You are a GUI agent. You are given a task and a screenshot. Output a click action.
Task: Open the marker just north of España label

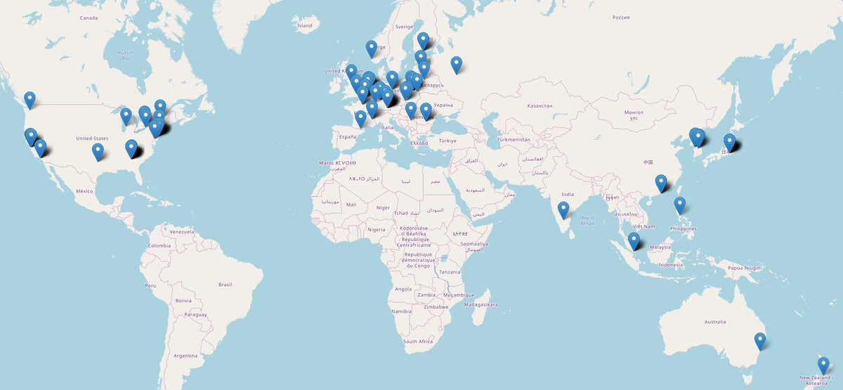coord(360,119)
